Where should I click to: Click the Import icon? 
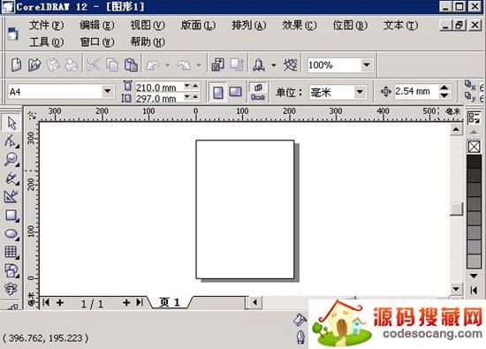[x=218, y=65]
